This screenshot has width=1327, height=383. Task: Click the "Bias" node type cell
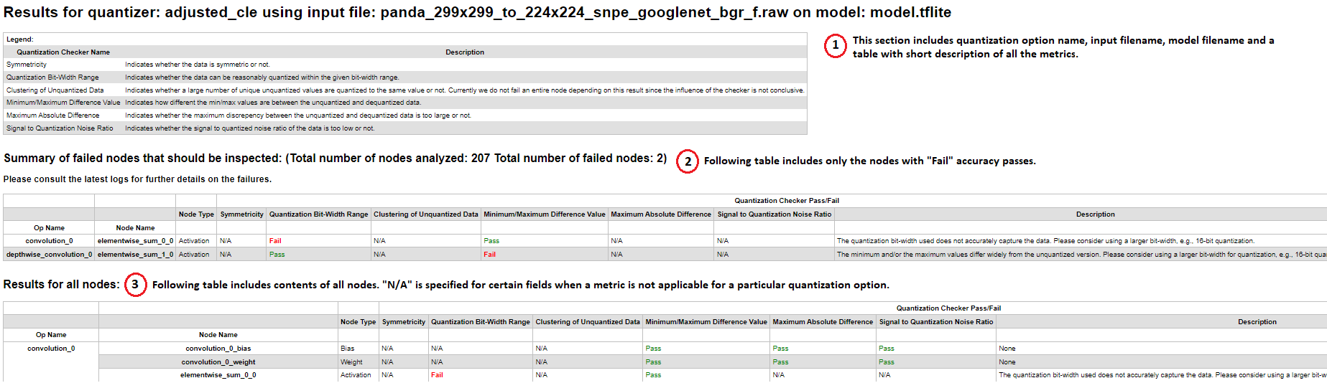(x=348, y=349)
